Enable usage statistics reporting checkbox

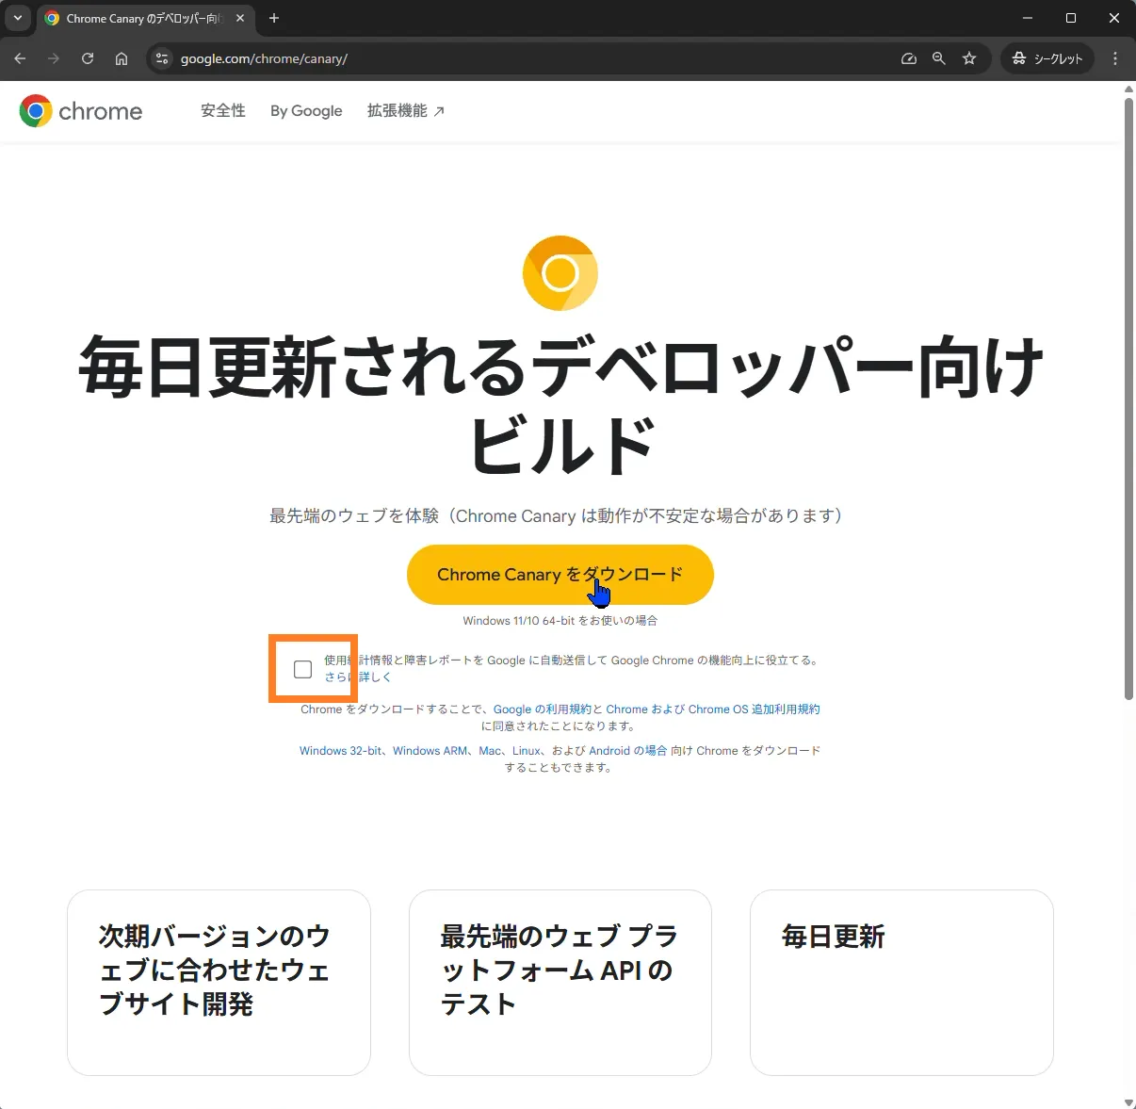302,669
